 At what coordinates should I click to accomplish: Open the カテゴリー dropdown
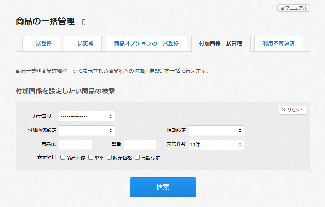[x=87, y=116]
